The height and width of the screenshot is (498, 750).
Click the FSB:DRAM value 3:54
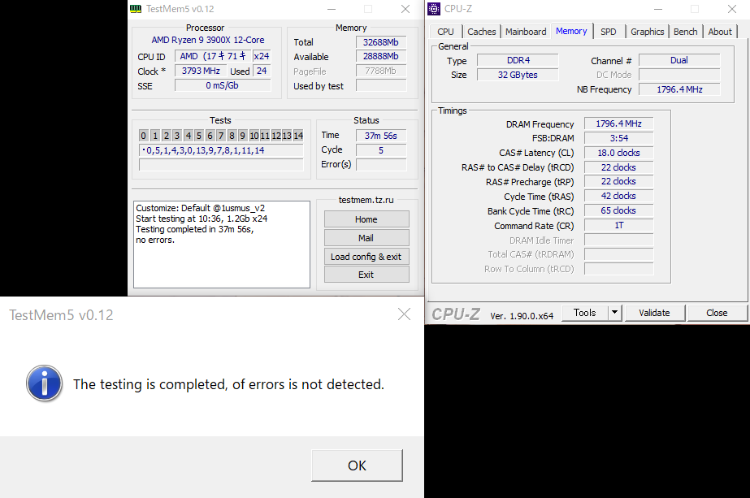[618, 138]
